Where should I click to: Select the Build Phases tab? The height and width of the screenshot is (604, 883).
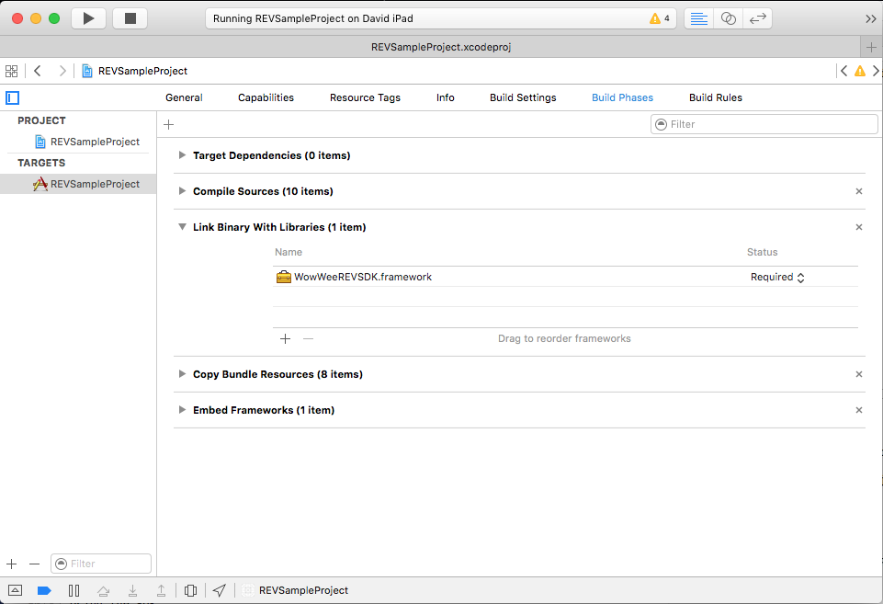(622, 97)
